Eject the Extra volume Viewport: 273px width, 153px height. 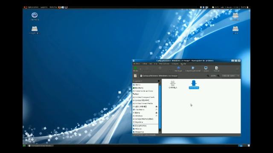[157, 113]
